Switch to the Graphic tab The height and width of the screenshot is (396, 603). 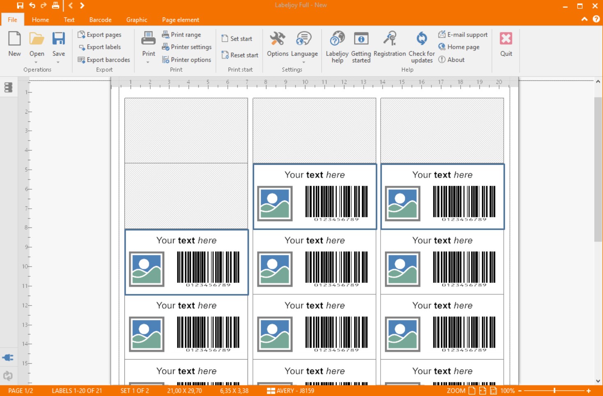coord(137,20)
